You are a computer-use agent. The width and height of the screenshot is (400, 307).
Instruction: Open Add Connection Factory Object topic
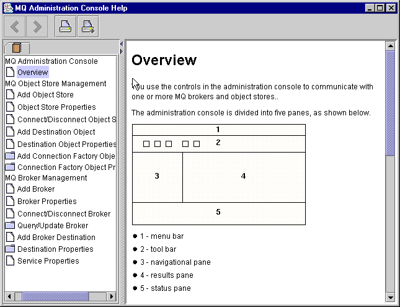(66, 156)
